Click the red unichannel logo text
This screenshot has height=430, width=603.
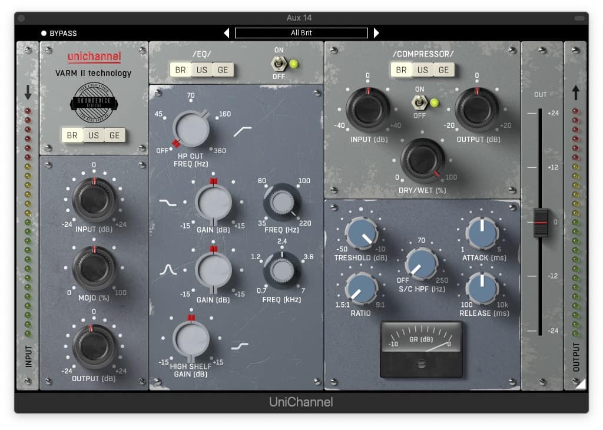[x=94, y=57]
